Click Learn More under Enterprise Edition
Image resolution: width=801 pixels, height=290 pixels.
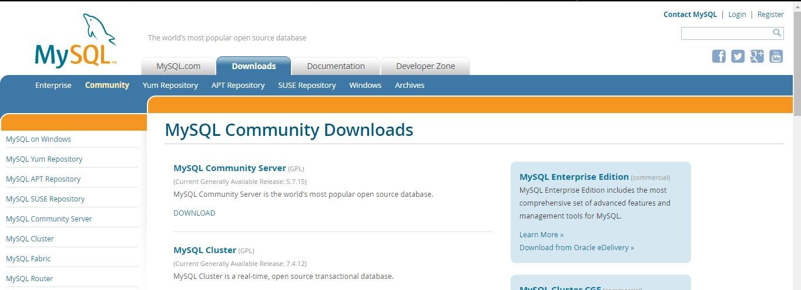(541, 234)
